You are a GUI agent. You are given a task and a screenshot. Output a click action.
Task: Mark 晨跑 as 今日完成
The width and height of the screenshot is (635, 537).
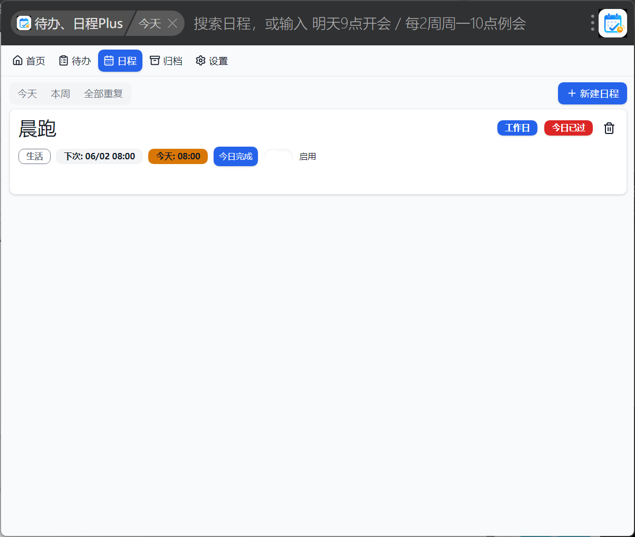pos(236,156)
